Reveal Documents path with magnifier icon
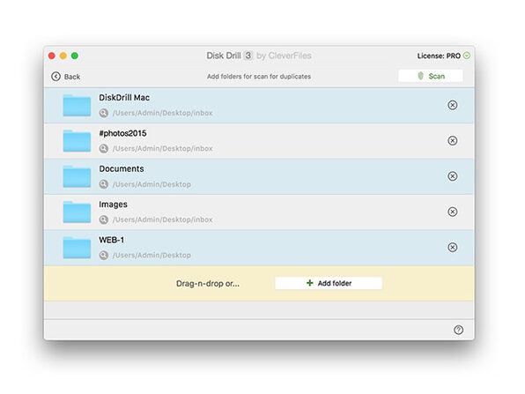Image resolution: width=525 pixels, height=394 pixels. (x=104, y=184)
